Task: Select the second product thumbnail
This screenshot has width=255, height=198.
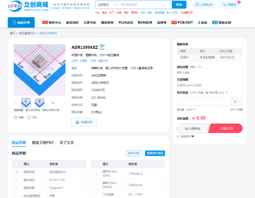Action: point(39,103)
